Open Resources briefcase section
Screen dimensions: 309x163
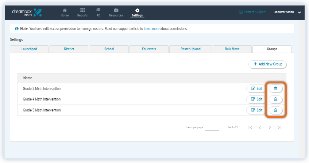point(116,12)
